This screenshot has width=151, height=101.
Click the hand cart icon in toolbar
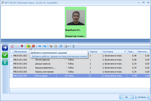click(51, 46)
